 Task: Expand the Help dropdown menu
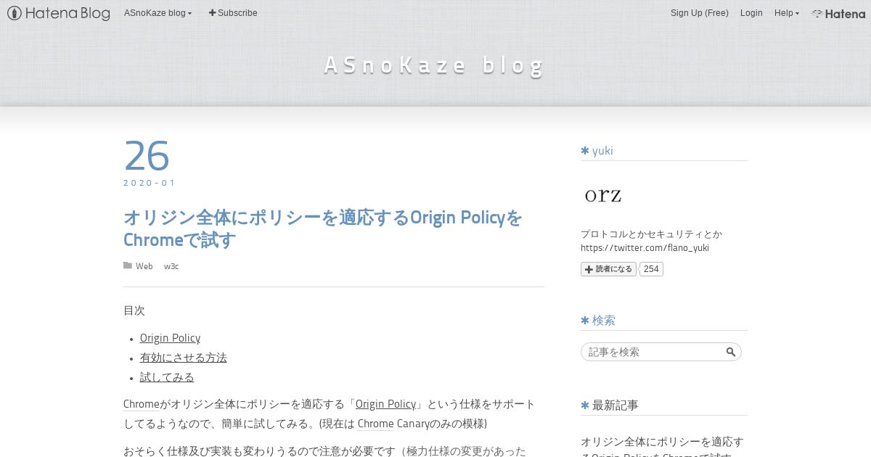coord(786,13)
